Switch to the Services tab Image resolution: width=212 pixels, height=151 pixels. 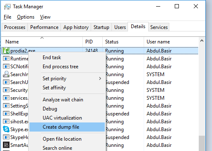click(x=159, y=27)
